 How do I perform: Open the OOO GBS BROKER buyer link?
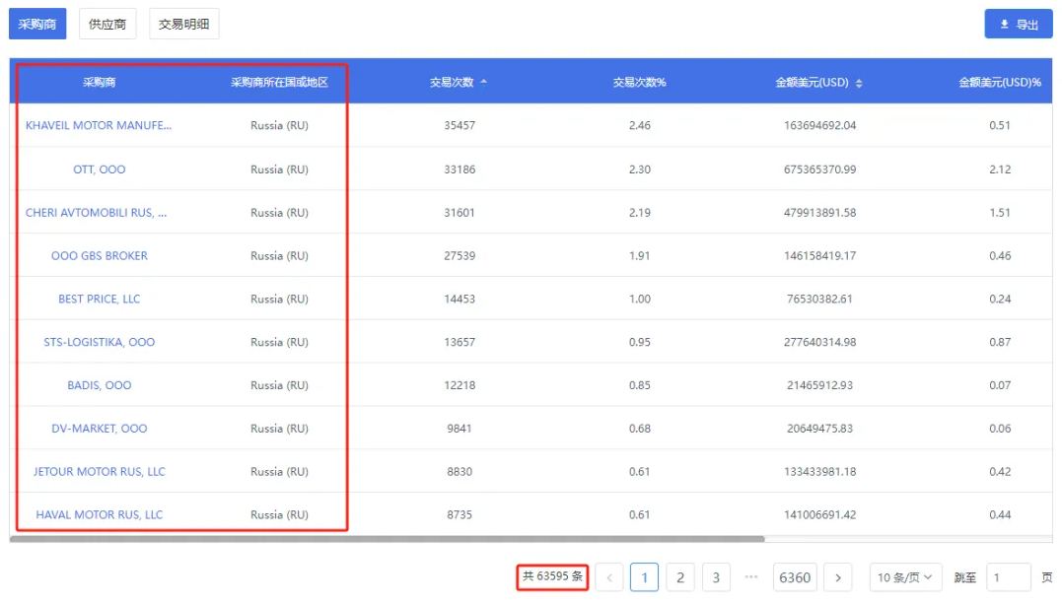99,256
